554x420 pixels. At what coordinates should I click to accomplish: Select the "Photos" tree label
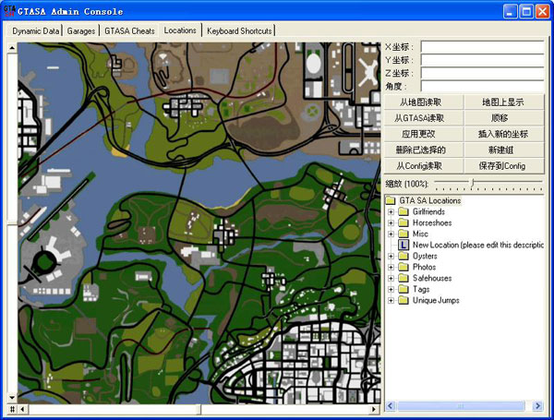pos(424,267)
